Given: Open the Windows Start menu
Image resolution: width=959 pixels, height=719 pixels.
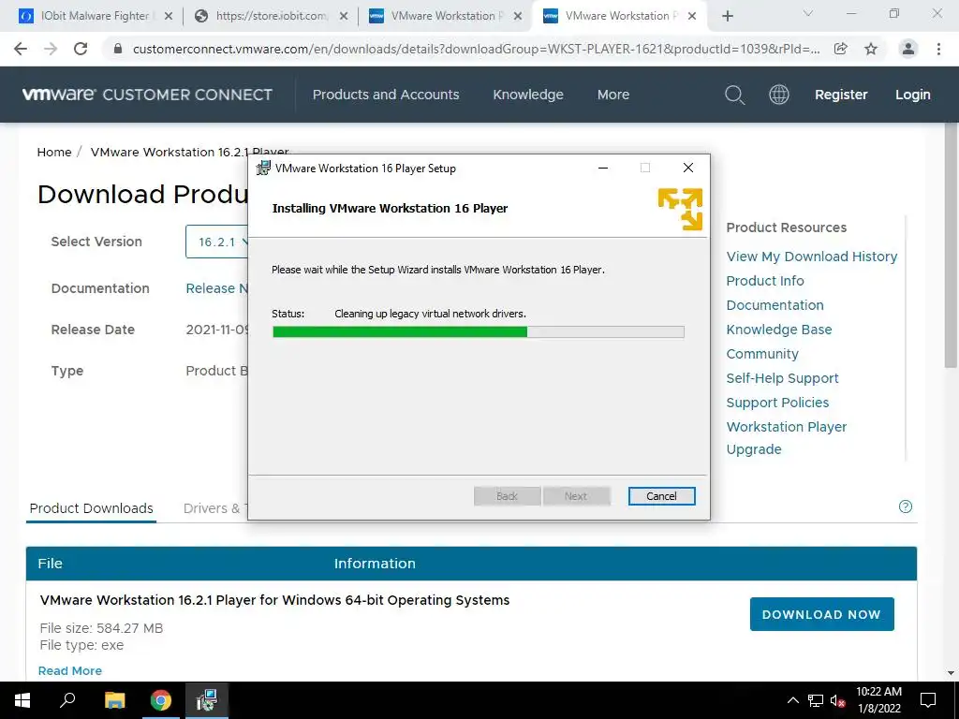Looking at the screenshot, I should click(22, 700).
